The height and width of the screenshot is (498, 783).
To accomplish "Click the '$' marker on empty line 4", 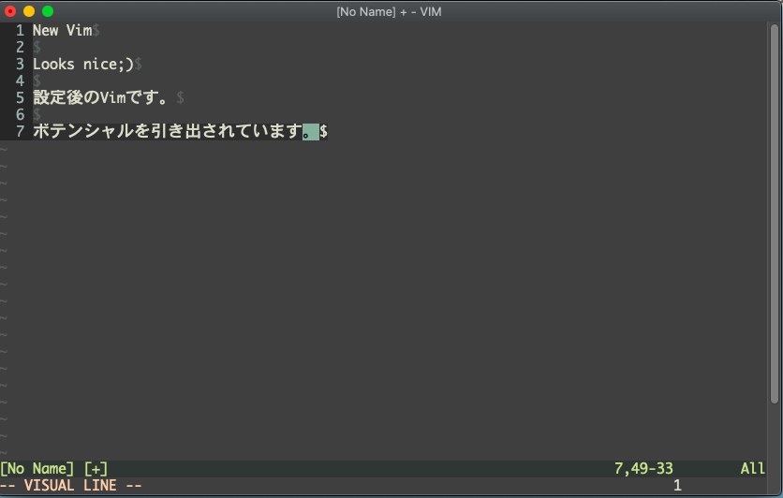I will [37, 81].
